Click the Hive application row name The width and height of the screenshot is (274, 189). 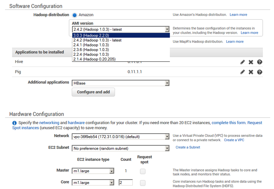coord(19,62)
